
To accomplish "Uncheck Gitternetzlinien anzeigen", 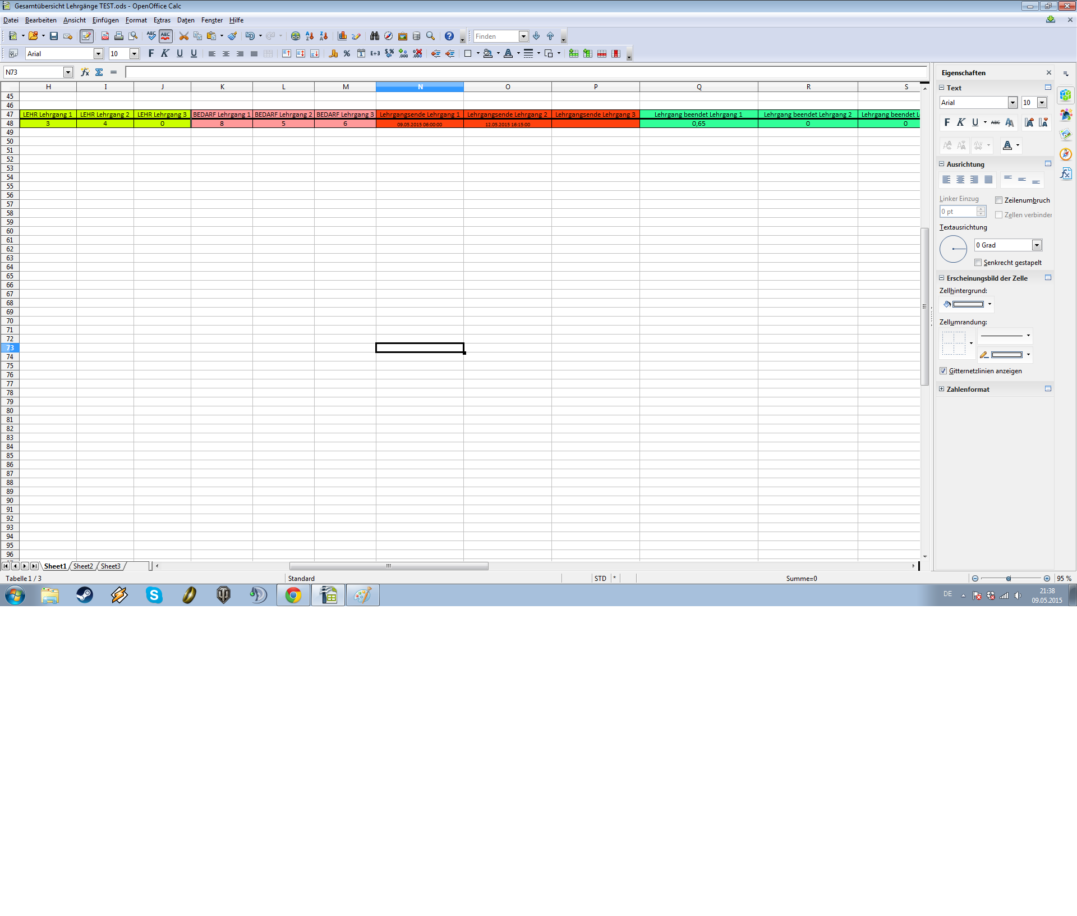I will click(x=943, y=371).
